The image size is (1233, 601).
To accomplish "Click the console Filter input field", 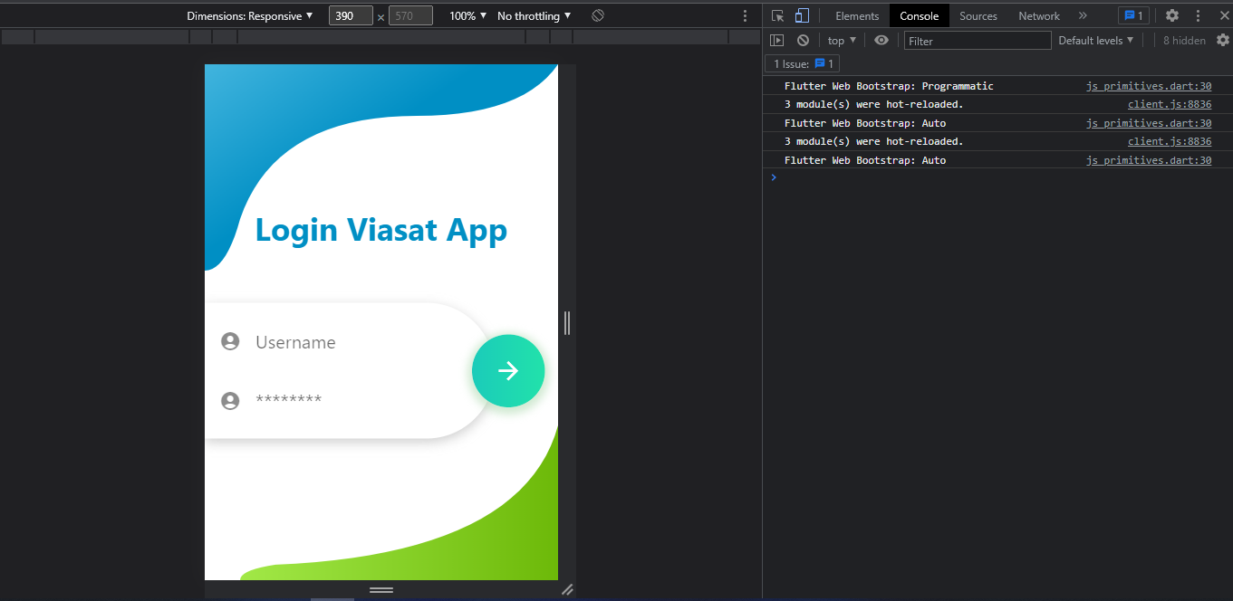I will click(x=978, y=41).
